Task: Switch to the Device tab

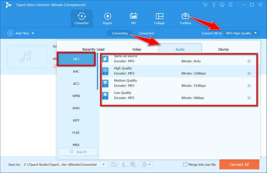Action: pos(223,49)
